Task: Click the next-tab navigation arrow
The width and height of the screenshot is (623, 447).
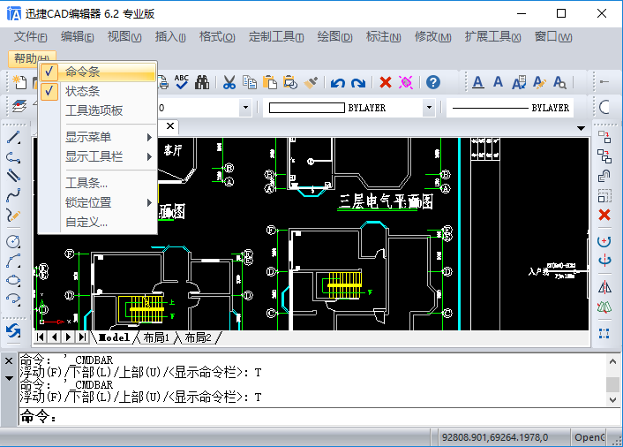Action: 68,337
